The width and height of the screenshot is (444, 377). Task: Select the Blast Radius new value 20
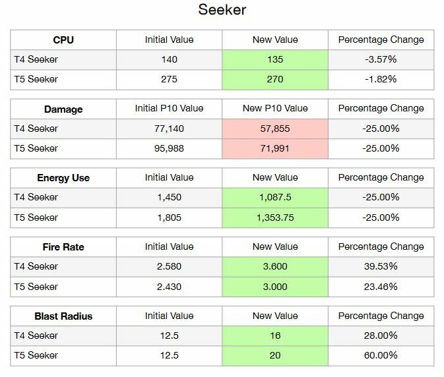pyautogui.click(x=275, y=356)
